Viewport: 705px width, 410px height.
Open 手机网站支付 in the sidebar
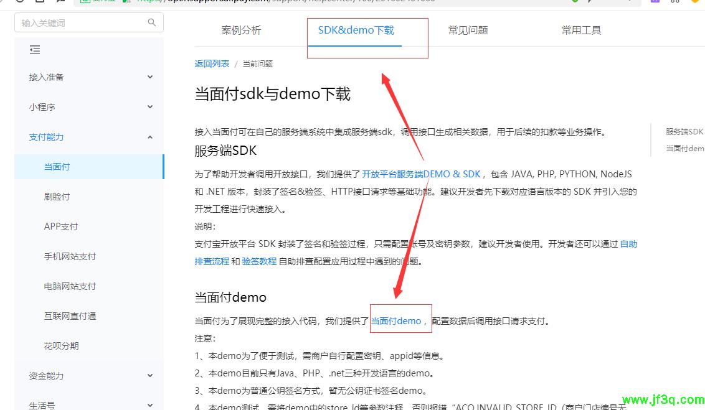[70, 256]
